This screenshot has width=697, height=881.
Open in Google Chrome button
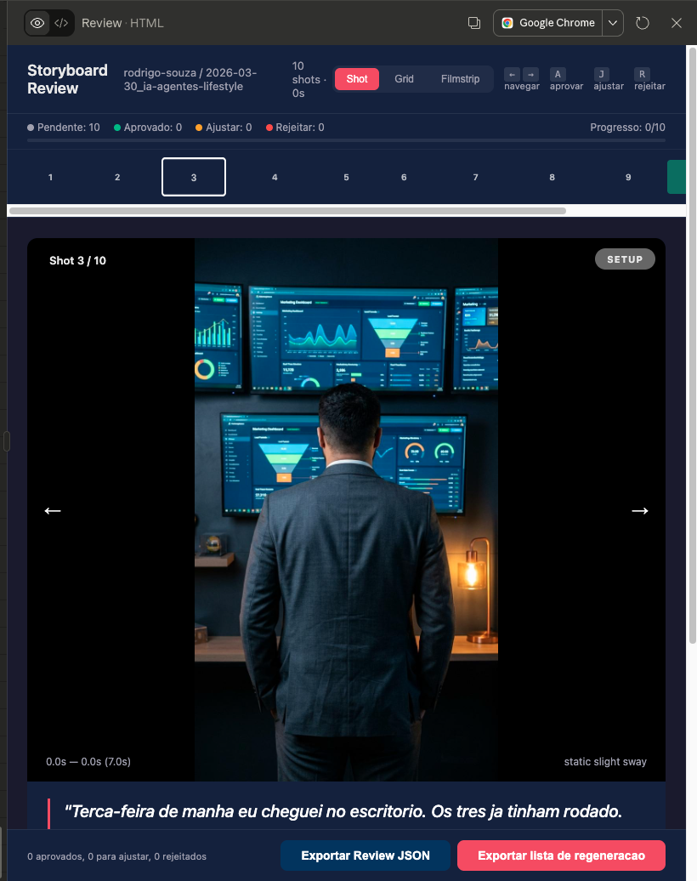(x=548, y=23)
